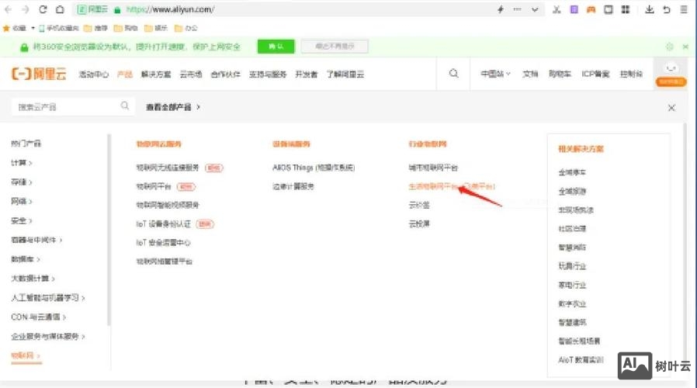The image size is (697, 388).
Task: Open the browser downloads icon
Action: click(x=650, y=9)
